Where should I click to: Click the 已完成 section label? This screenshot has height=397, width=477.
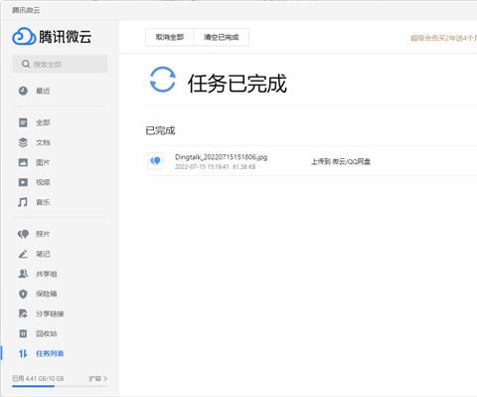[160, 130]
